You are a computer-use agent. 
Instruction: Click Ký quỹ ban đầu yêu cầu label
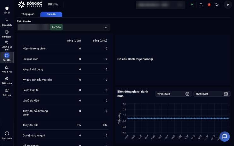click(37, 80)
